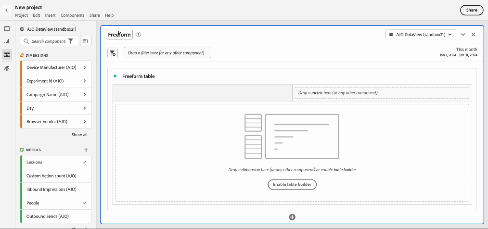Screen dimensions: 488x229
Task: Click the checkmark on Sessions row
Action: tap(85, 162)
